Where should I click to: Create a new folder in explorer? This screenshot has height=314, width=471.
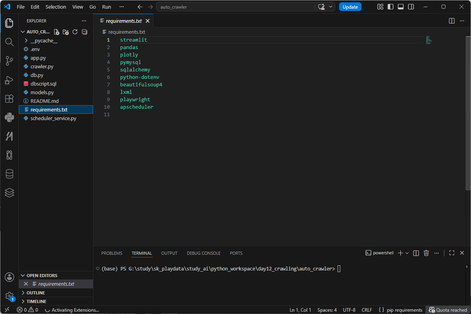click(x=66, y=32)
